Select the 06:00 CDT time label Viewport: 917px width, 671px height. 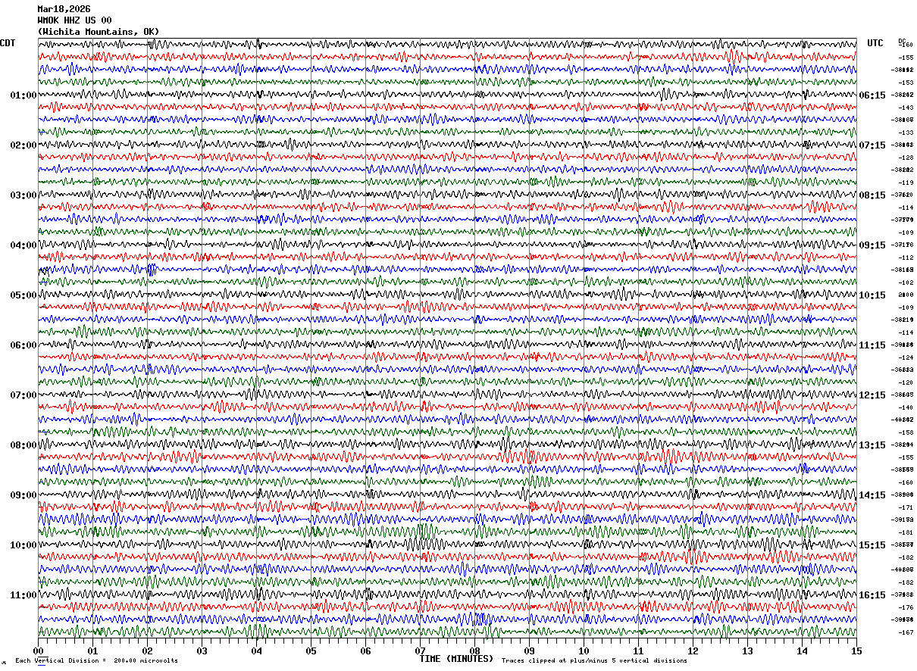(x=23, y=345)
